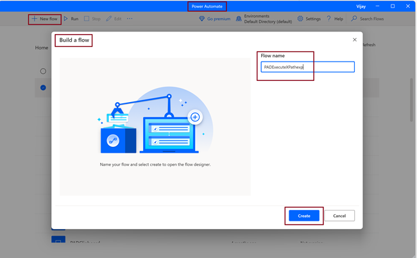The height and width of the screenshot is (258, 417).
Task: Cancel the Build a flow dialog
Action: click(x=339, y=216)
